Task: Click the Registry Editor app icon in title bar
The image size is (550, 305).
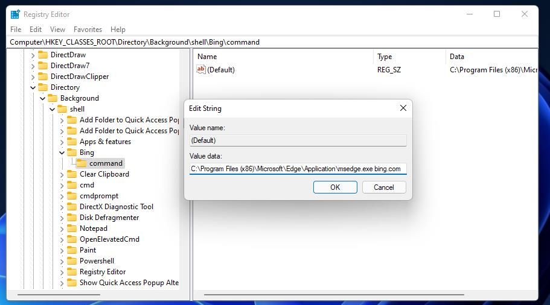Action: click(x=15, y=14)
